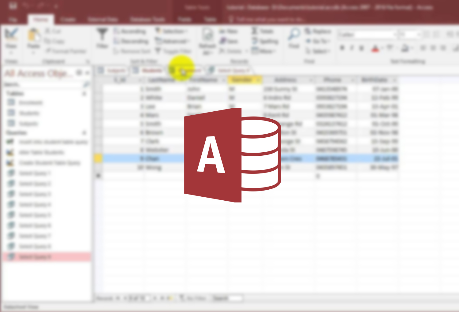Viewport: 459px width, 312px height.
Task: Open the Gender column filter arrow
Action: pos(258,80)
